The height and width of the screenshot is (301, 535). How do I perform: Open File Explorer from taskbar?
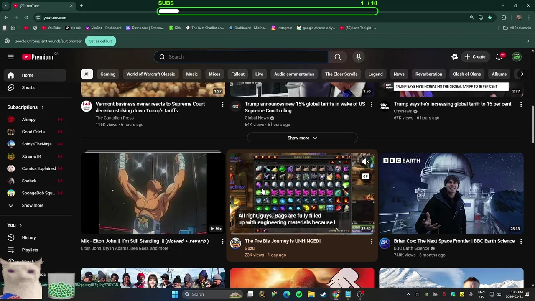coord(311,294)
